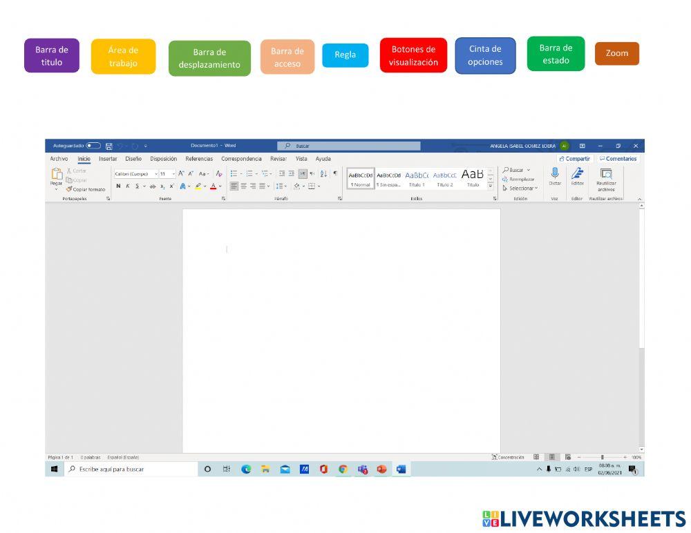
Task: Toggle center text alignment
Action: (x=245, y=186)
